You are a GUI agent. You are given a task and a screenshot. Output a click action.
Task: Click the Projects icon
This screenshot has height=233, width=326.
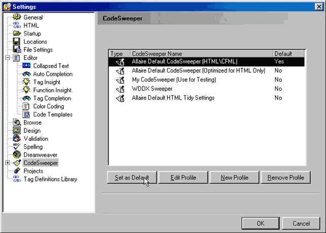point(17,171)
